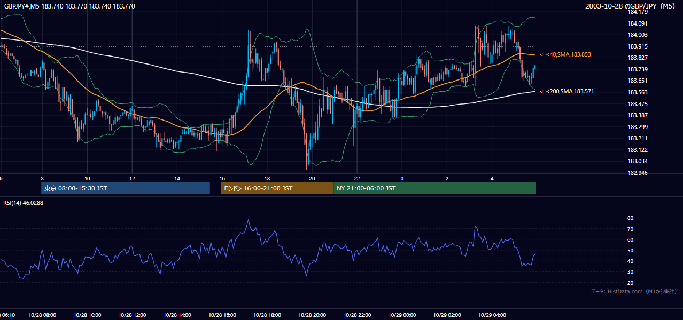The width and height of the screenshot is (683, 320).
Task: Click the Tokyo 08:00-15:30 JST session bar
Action: point(126,188)
